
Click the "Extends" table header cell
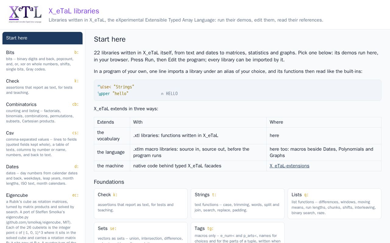[112, 122]
